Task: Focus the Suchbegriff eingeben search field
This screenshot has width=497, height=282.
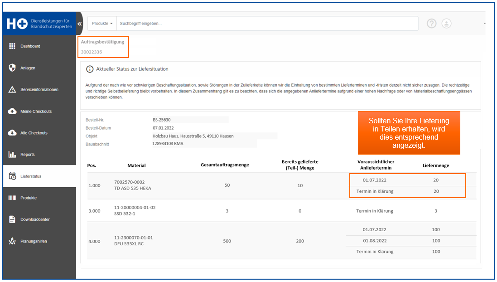Action: 267,24
